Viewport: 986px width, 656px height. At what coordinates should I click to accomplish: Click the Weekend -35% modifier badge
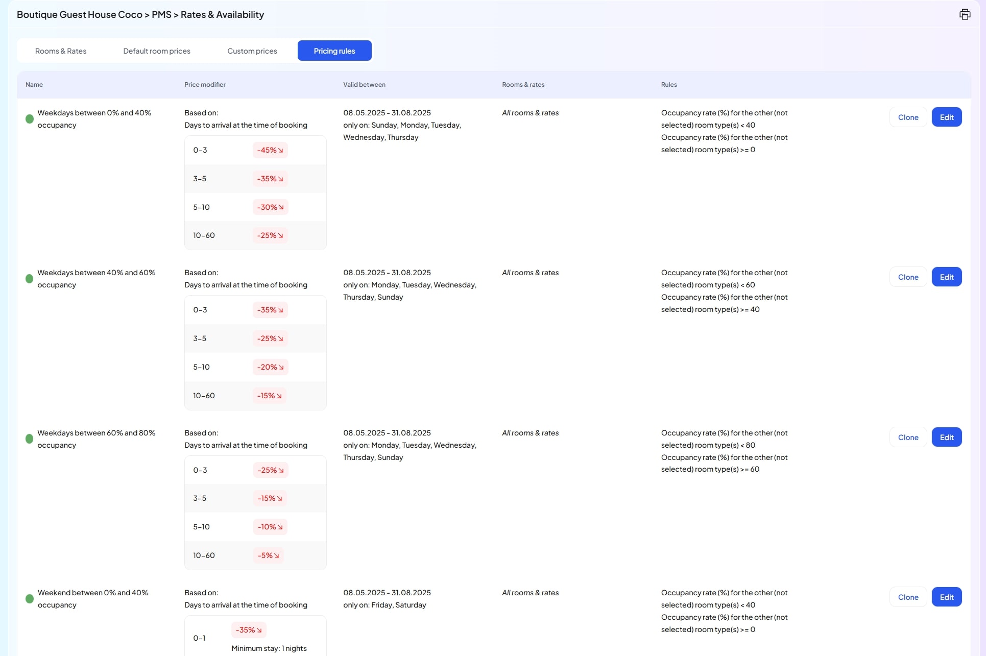click(x=249, y=630)
